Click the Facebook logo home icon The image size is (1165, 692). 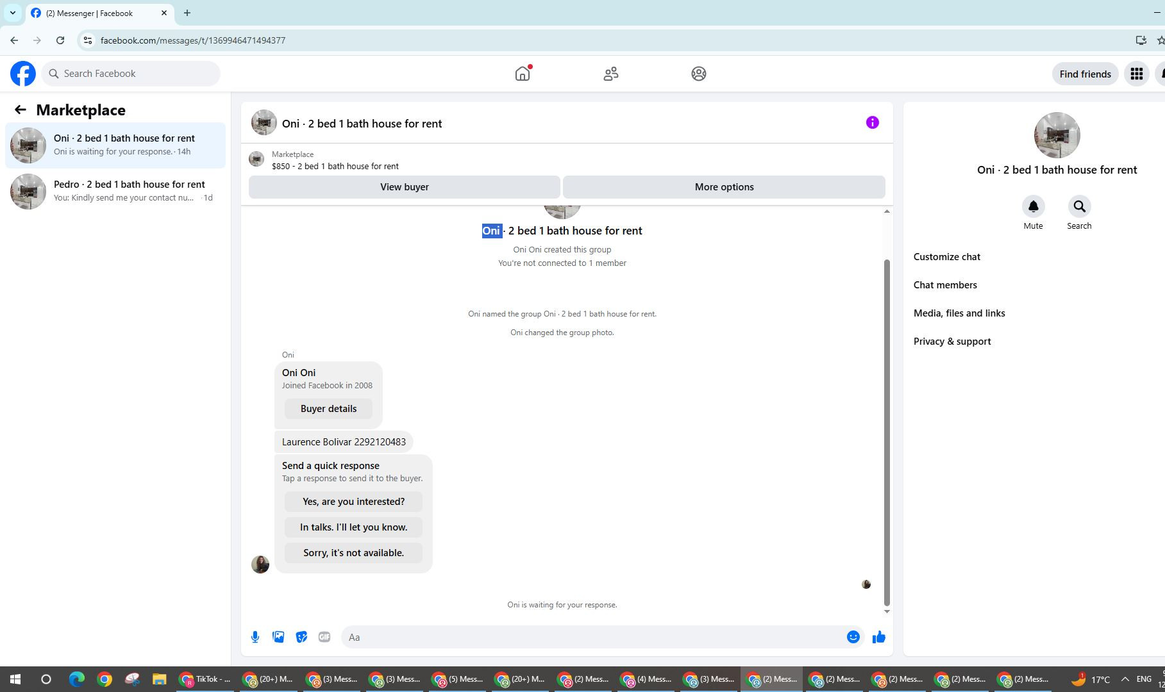23,74
